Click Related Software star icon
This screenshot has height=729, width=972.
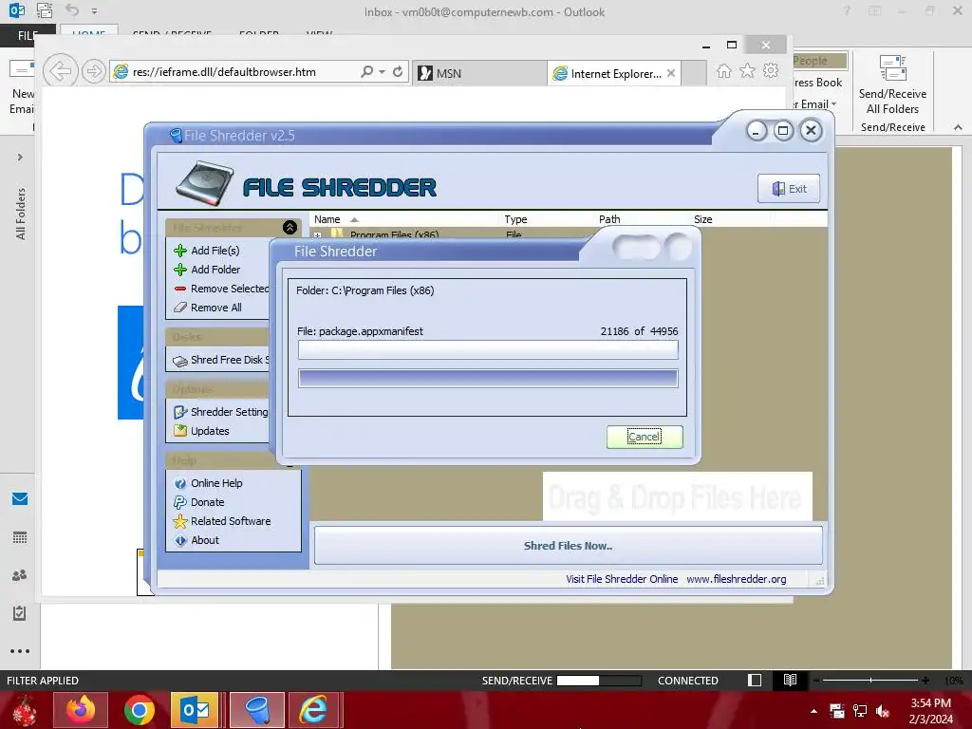click(x=180, y=521)
